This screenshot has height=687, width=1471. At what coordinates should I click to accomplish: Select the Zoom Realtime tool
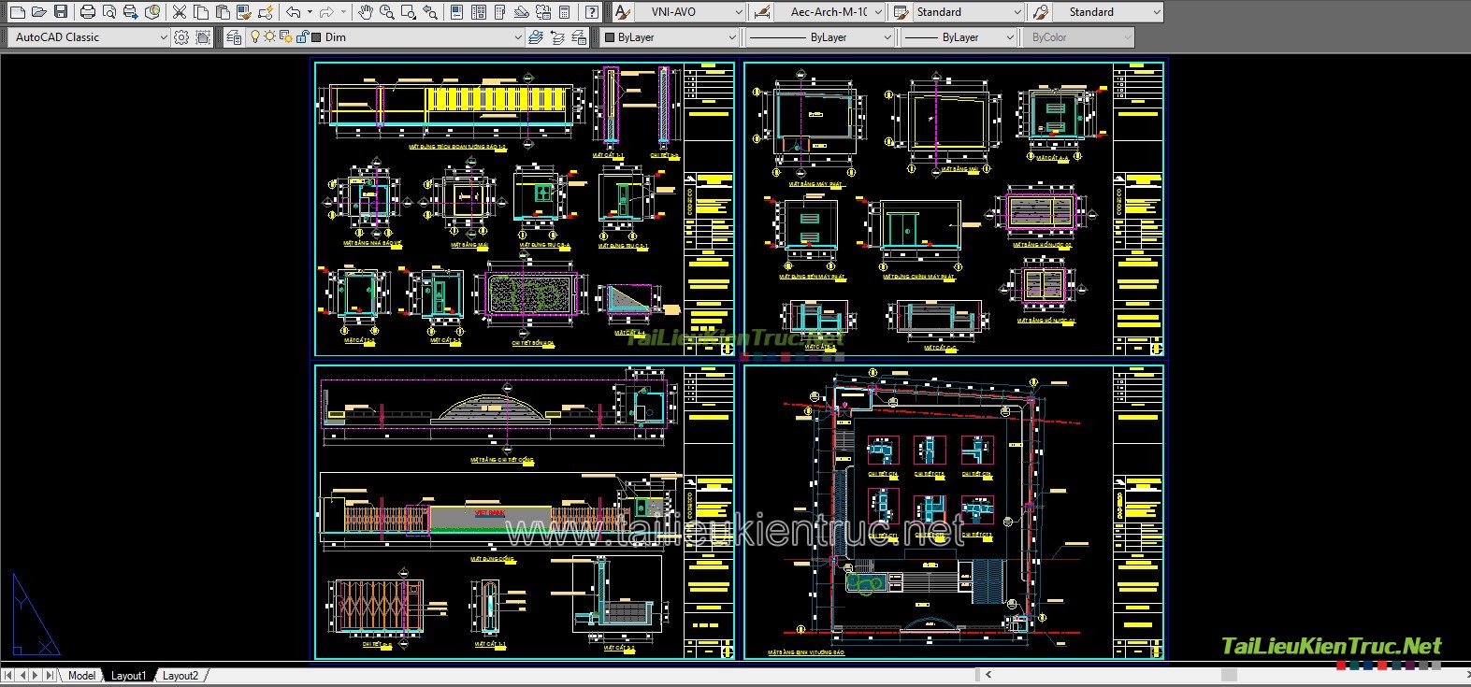[x=387, y=12]
